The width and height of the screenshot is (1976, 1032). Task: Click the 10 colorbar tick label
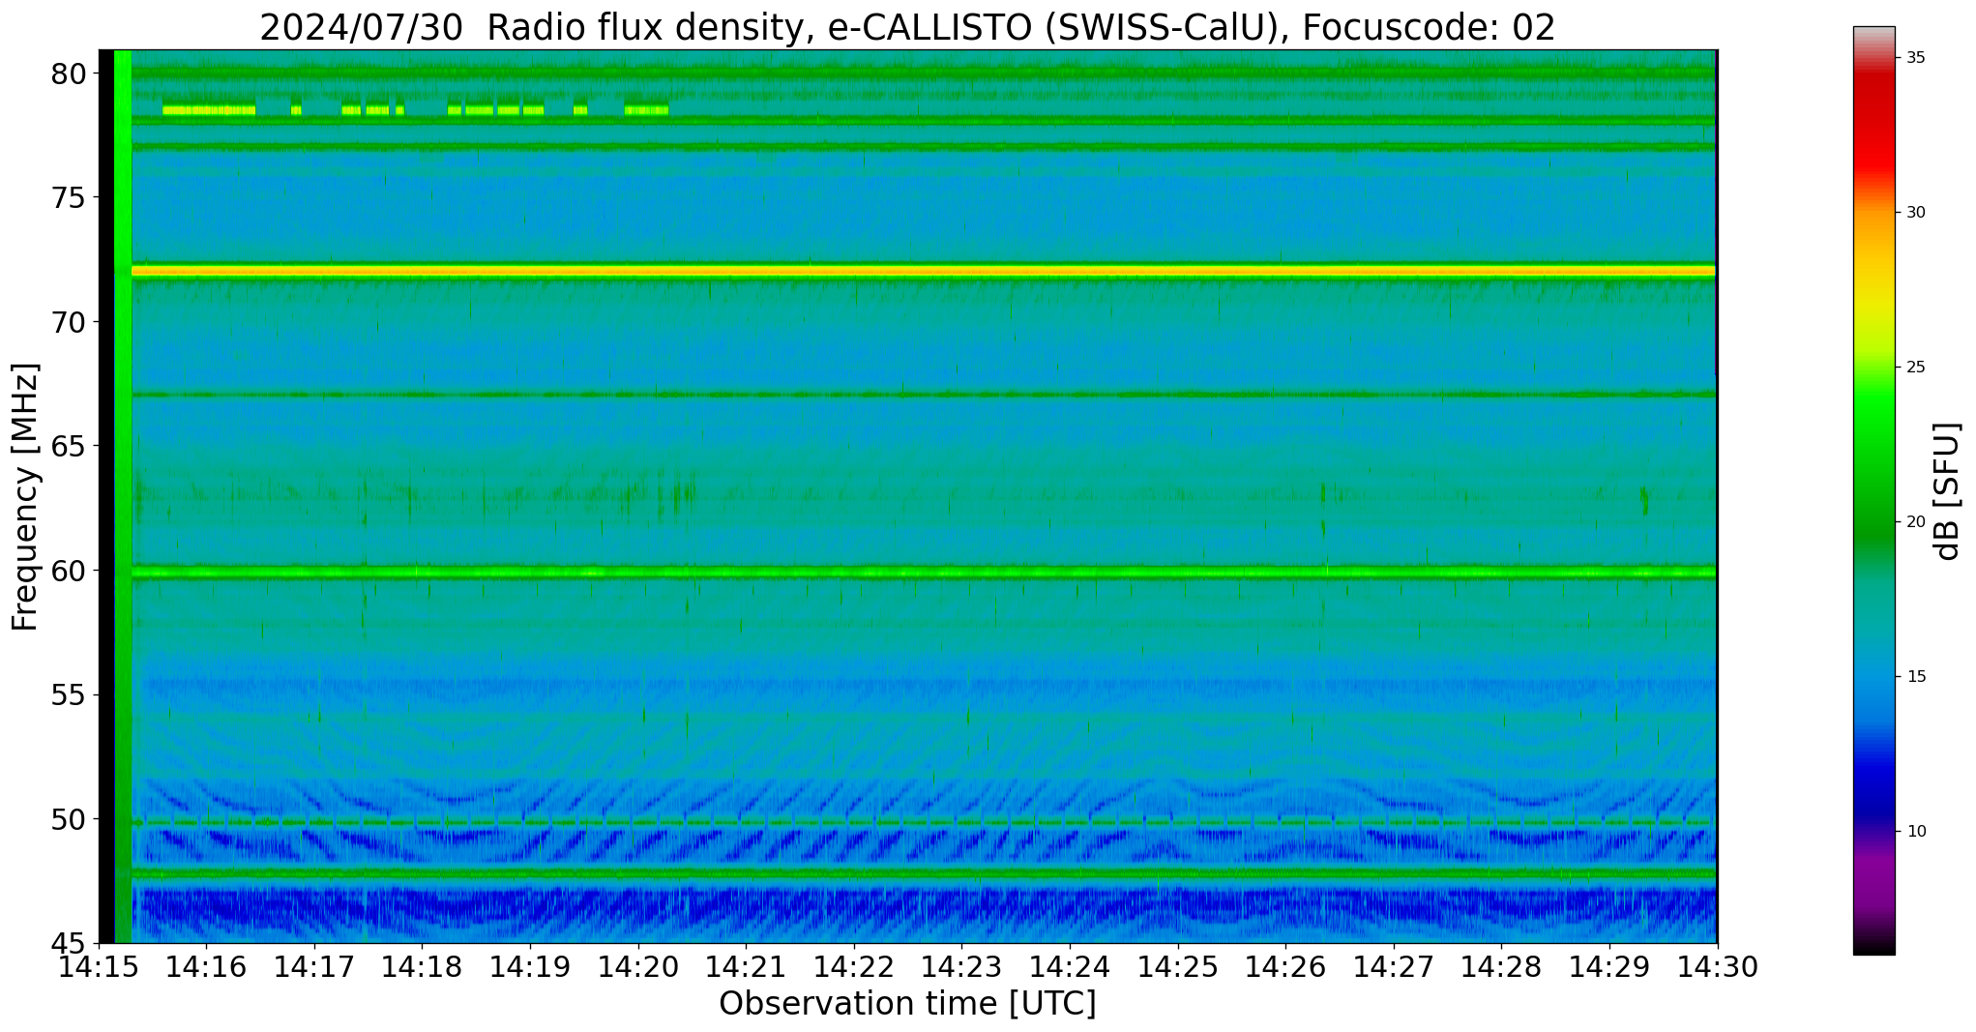[x=1915, y=832]
